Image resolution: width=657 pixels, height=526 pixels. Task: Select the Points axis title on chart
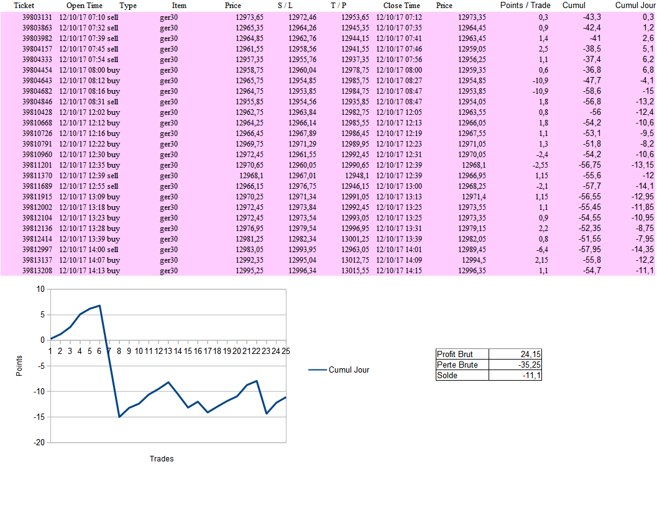coord(19,366)
